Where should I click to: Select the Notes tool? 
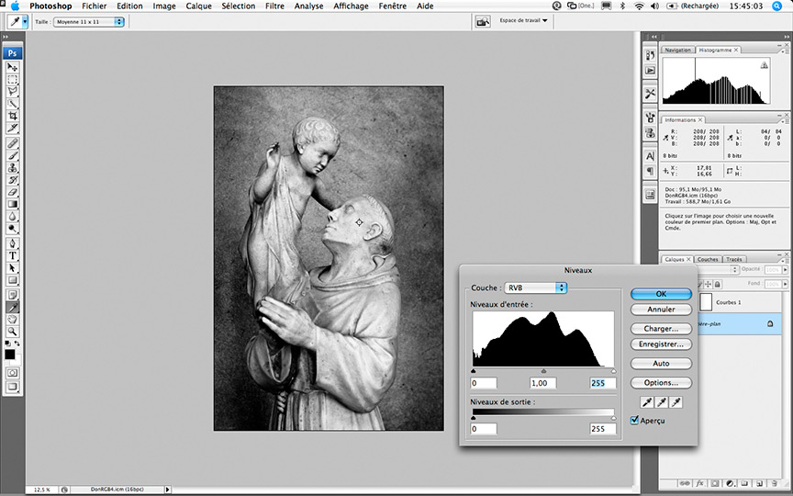click(12, 295)
